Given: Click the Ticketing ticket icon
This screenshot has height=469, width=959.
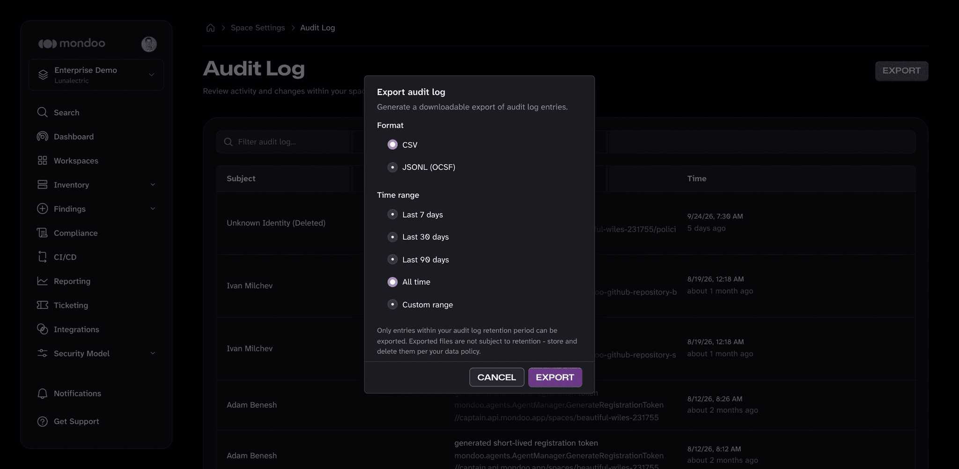Looking at the screenshot, I should coord(42,305).
